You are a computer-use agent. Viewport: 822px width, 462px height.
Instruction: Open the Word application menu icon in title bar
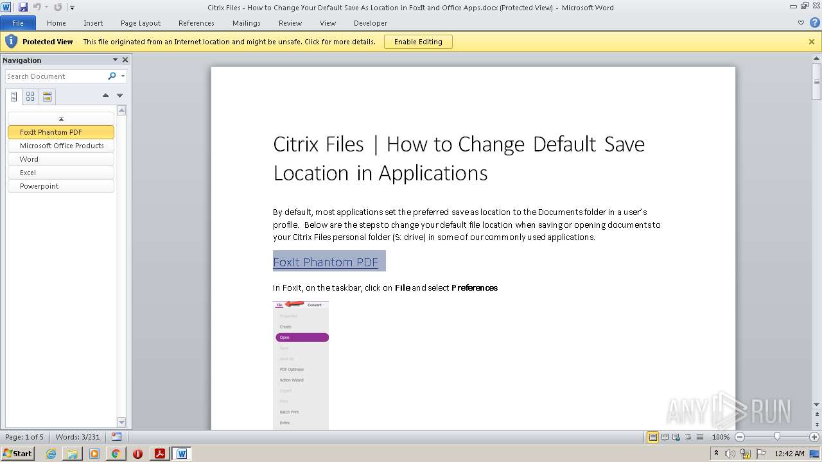click(6, 7)
